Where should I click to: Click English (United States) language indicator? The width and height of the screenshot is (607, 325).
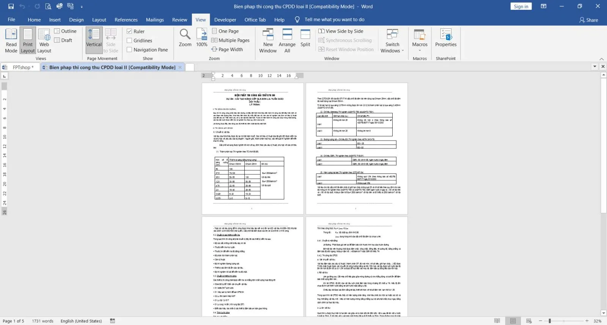[81, 321]
